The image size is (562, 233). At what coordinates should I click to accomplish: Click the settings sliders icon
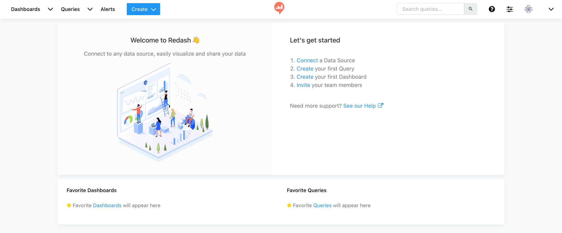(509, 9)
